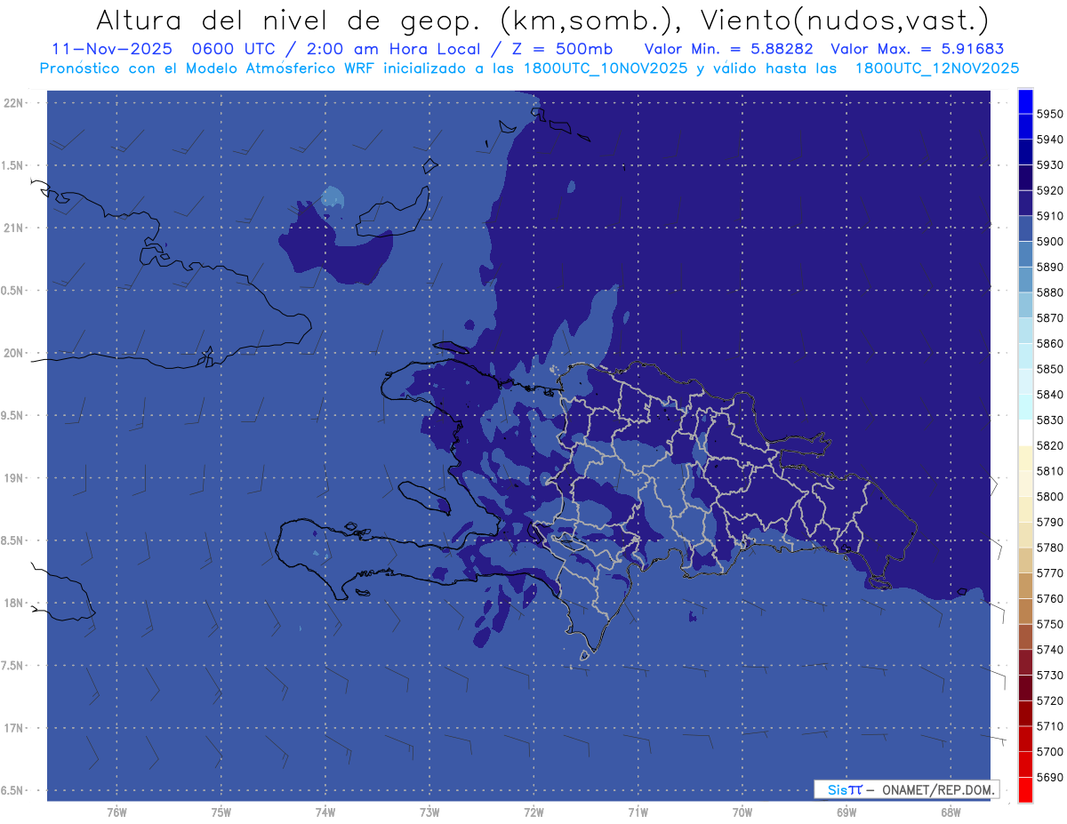Click the '22N' latitude label
The height and width of the screenshot is (824, 1067).
pos(13,102)
